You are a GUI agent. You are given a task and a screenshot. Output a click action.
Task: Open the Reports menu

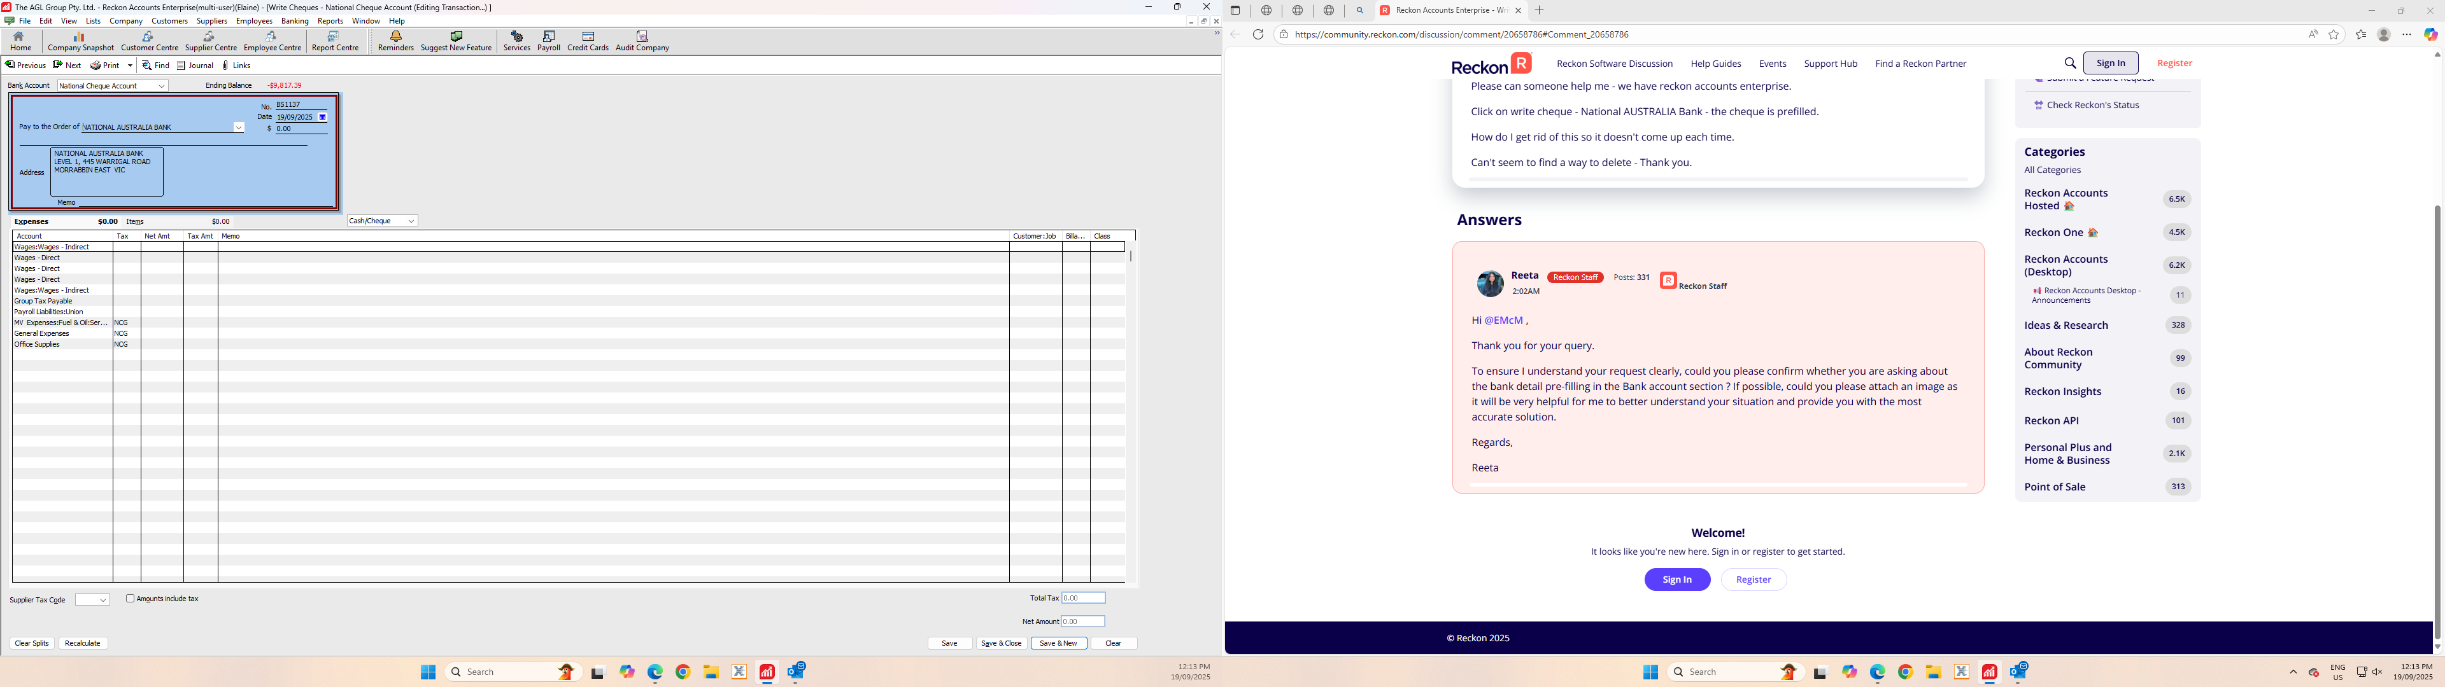click(x=330, y=21)
